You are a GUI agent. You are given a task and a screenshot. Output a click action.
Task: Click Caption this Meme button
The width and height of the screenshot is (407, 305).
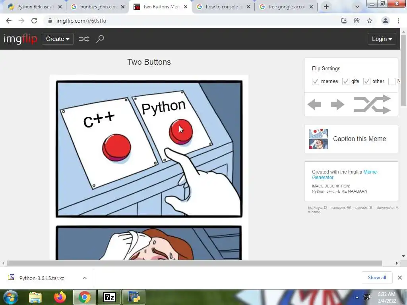tap(351, 139)
